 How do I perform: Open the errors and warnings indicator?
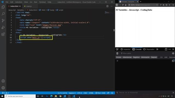pyautogui.click(x=5, y=93)
